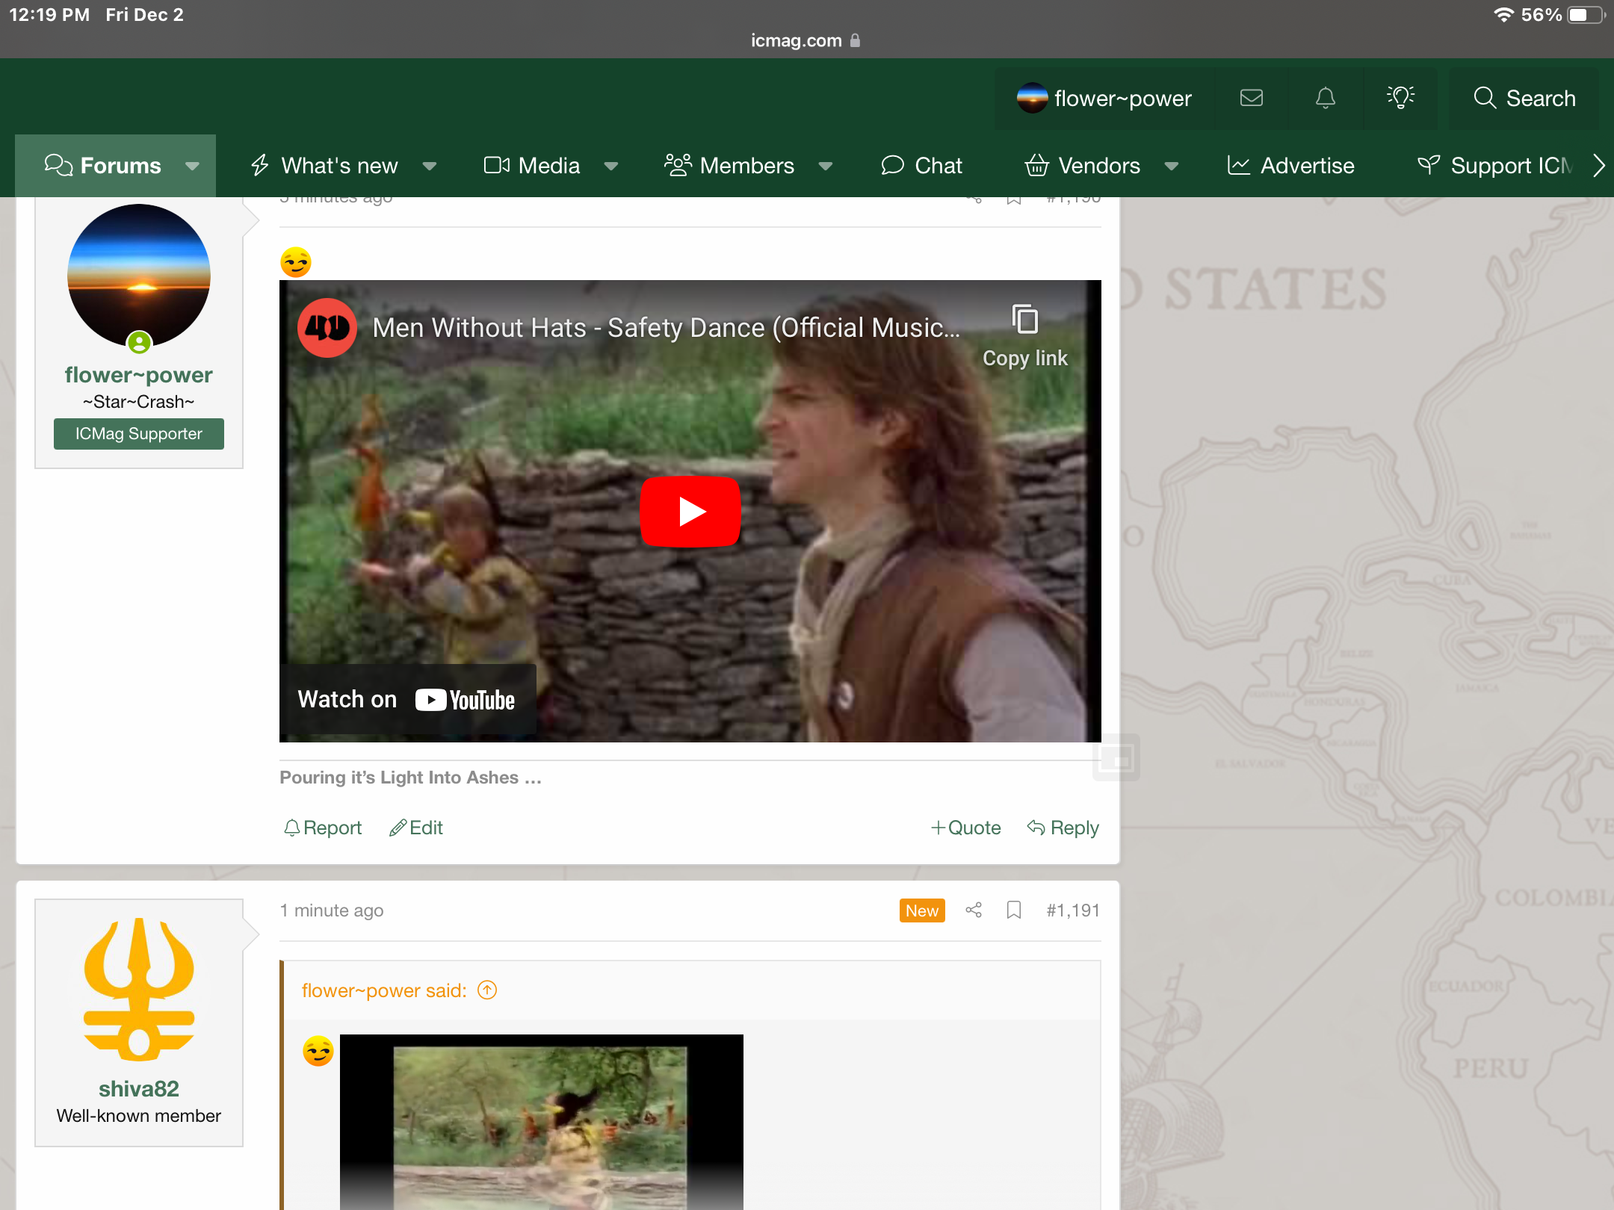Open the Chat page
1614x1210 pixels.
coord(921,165)
